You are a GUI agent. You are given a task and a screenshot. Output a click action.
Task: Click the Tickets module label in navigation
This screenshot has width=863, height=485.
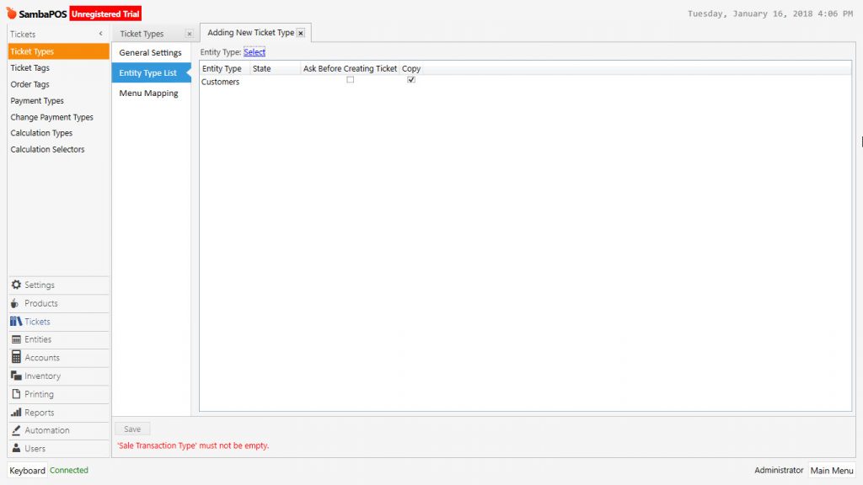tap(37, 321)
